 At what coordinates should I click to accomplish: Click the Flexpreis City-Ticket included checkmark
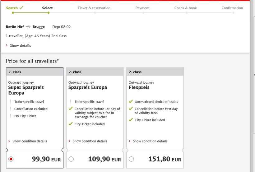[131, 120]
